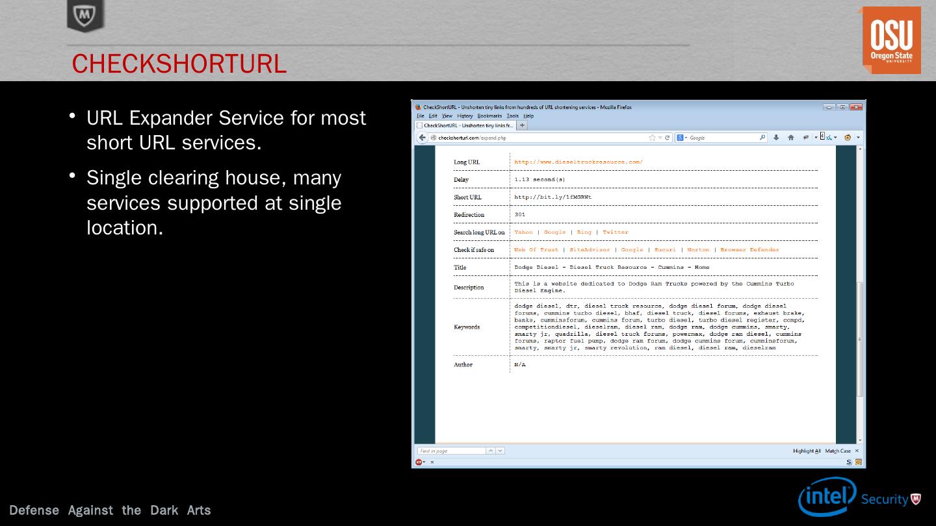The width and height of the screenshot is (936, 526).
Task: Click the scrollbar's bottom down arrow
Action: tap(860, 440)
